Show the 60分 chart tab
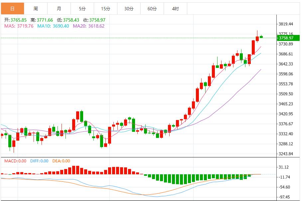The height and width of the screenshot is (201, 302). click(x=152, y=9)
